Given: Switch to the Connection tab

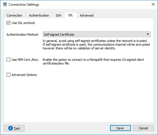Looking at the screenshot, I should [15, 15].
